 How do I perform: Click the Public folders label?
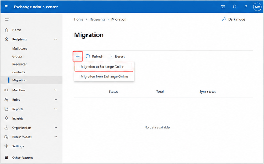tap(22, 137)
